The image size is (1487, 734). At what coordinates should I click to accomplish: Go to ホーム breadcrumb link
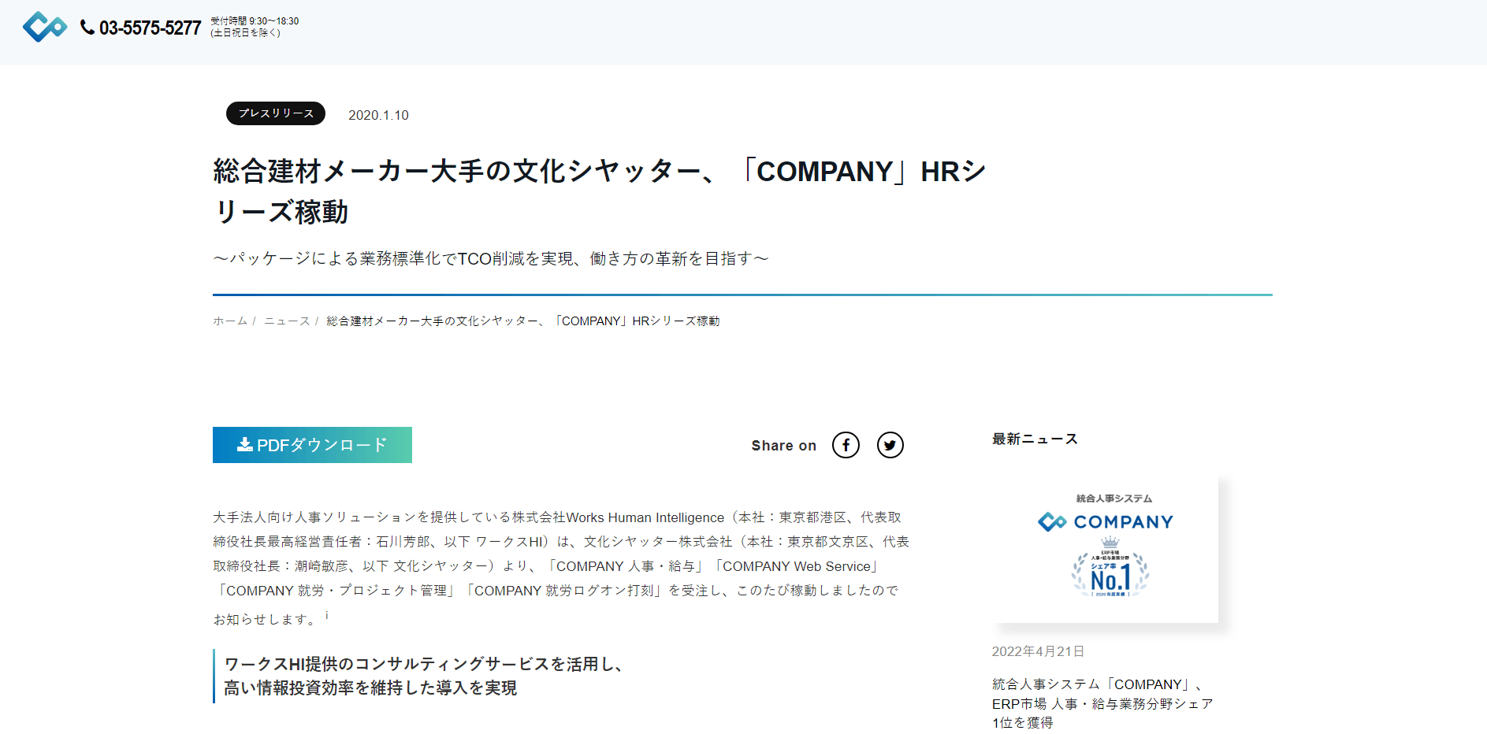point(230,321)
